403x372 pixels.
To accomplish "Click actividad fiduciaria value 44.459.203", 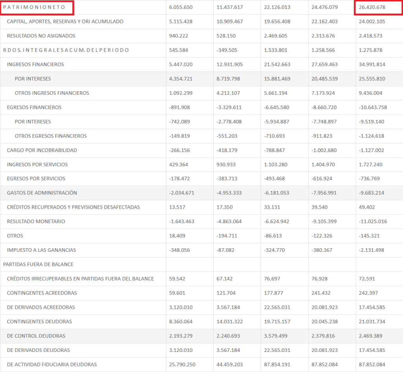I will 229,365.
